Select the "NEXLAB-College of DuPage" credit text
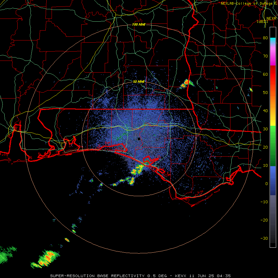Viewport: 278px width, 278px height. tap(247, 3)
